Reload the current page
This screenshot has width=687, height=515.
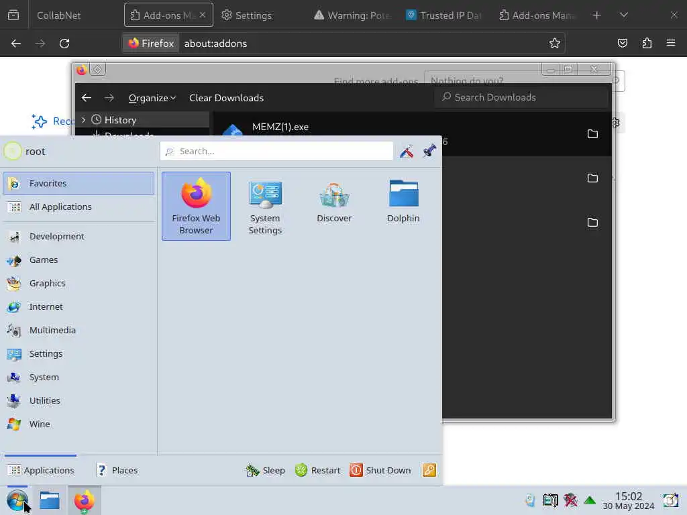tap(64, 44)
